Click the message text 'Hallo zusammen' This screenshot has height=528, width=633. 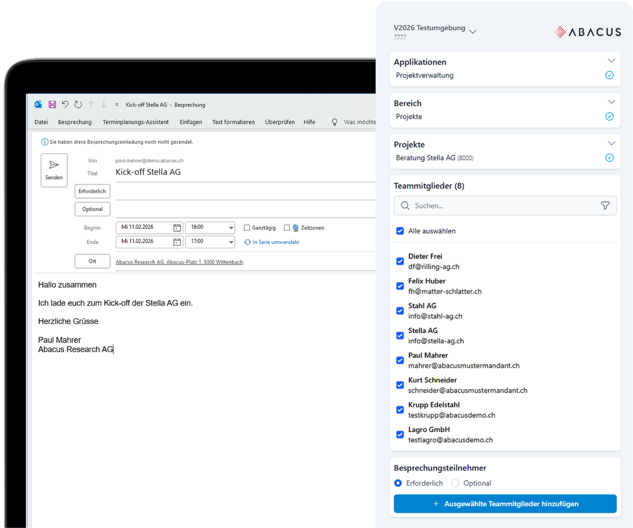[67, 285]
